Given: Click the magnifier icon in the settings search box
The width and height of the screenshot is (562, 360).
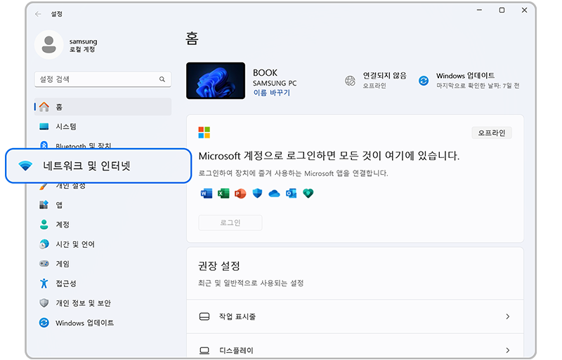Looking at the screenshot, I should (162, 79).
